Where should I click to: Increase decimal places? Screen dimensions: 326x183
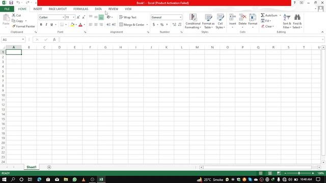(174, 24)
